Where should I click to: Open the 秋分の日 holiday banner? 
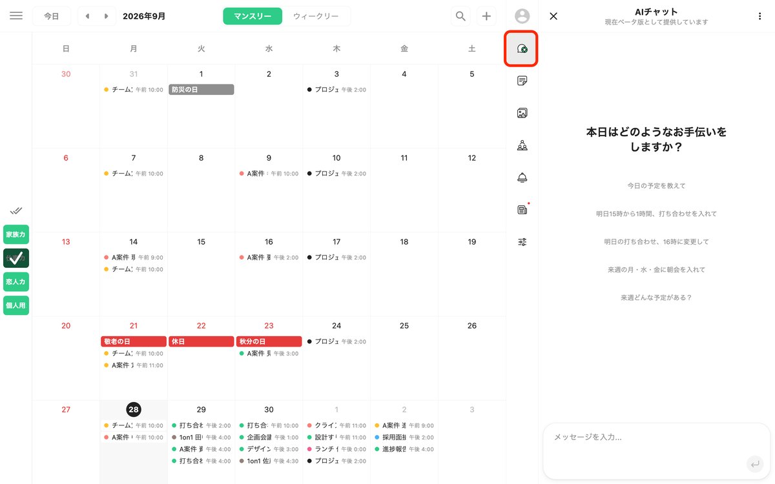(x=269, y=341)
